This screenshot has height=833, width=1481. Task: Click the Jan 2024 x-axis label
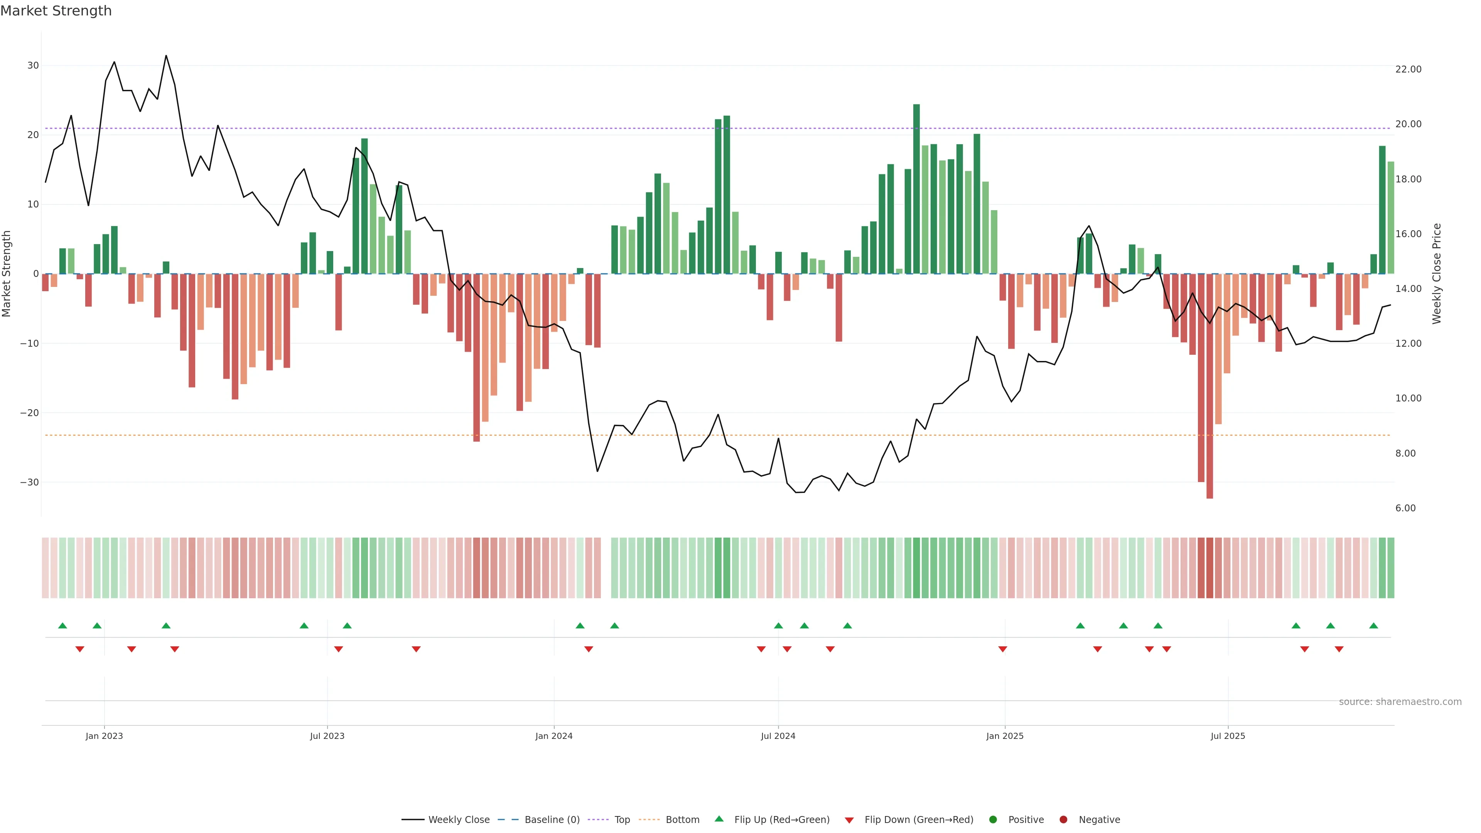(x=554, y=736)
